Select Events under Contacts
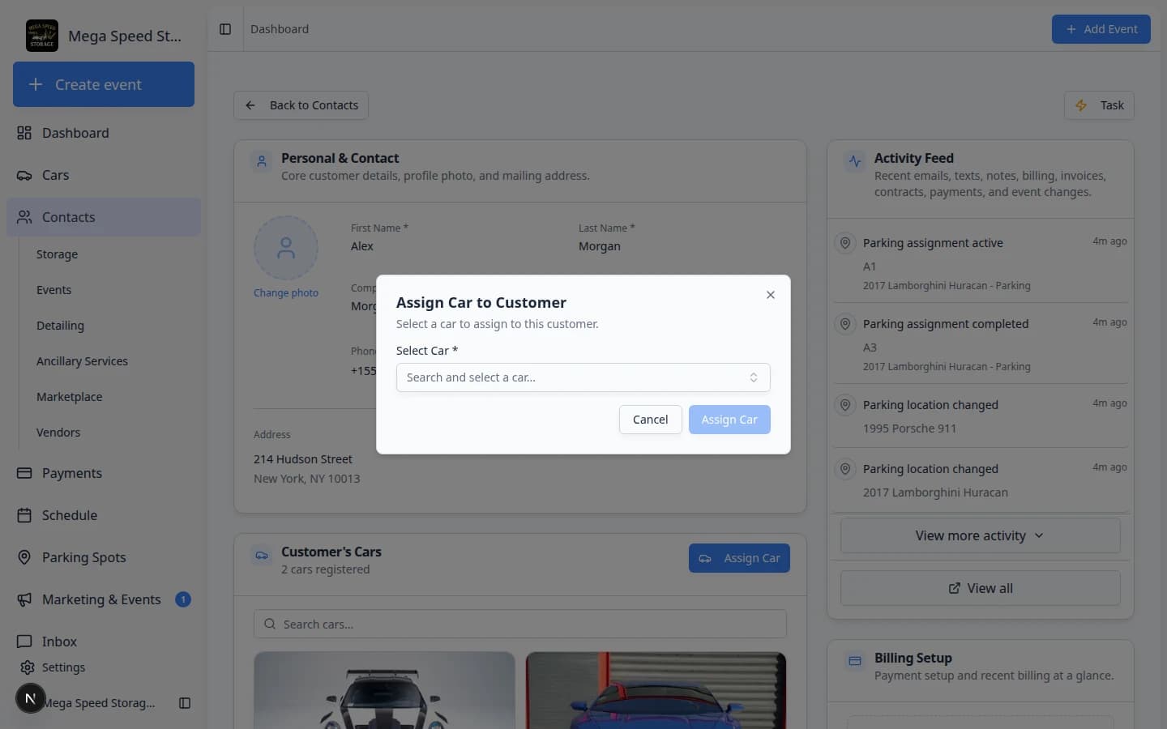Image resolution: width=1167 pixels, height=729 pixels. point(53,290)
